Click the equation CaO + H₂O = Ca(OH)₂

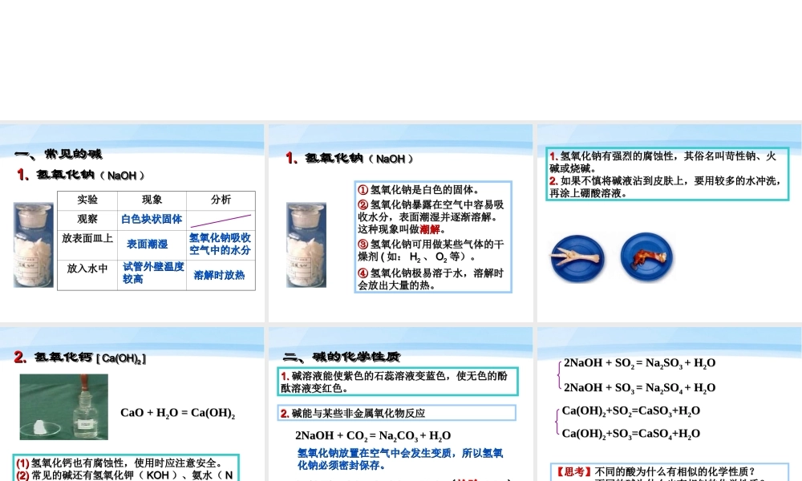coord(178,413)
